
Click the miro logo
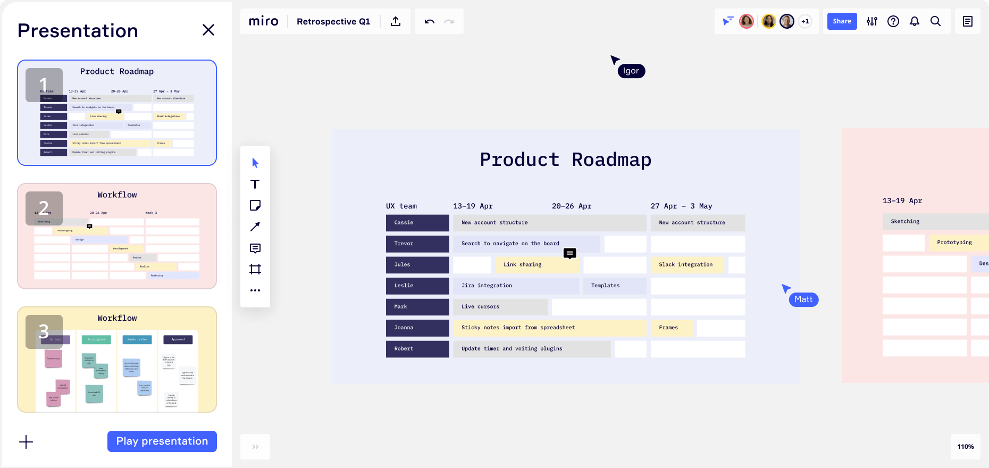point(264,21)
